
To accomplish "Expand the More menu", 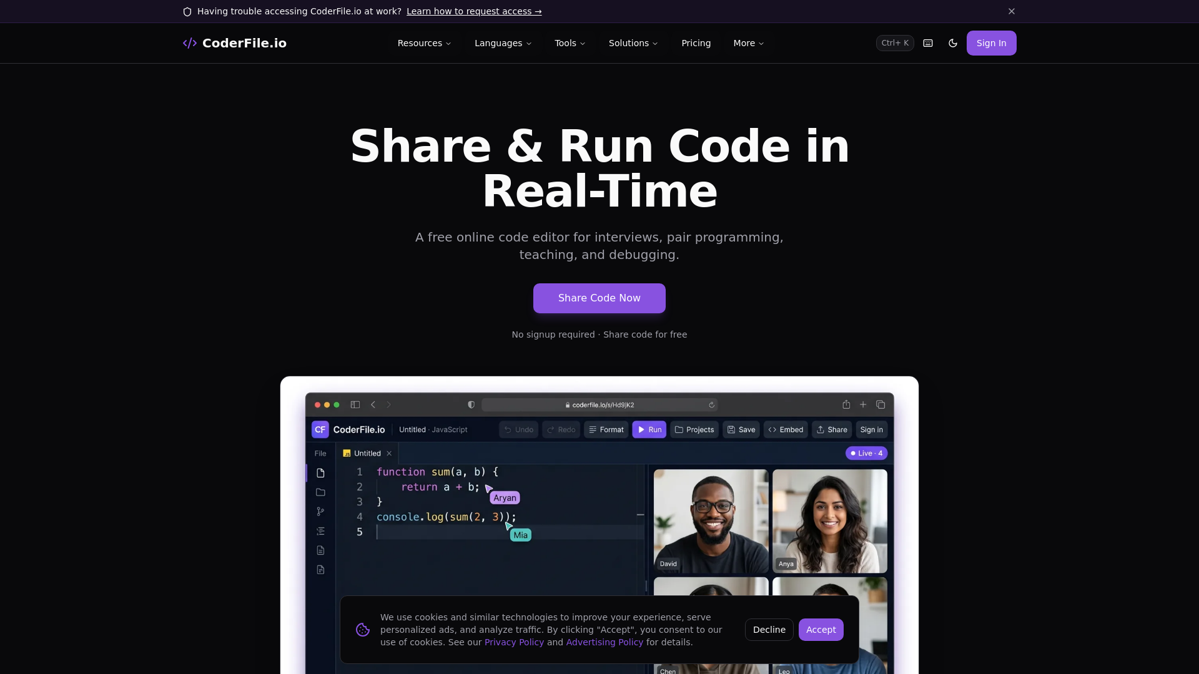I will tap(749, 43).
